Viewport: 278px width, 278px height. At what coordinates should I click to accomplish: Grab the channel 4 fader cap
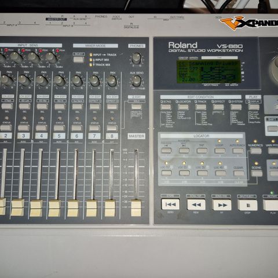click(36, 208)
